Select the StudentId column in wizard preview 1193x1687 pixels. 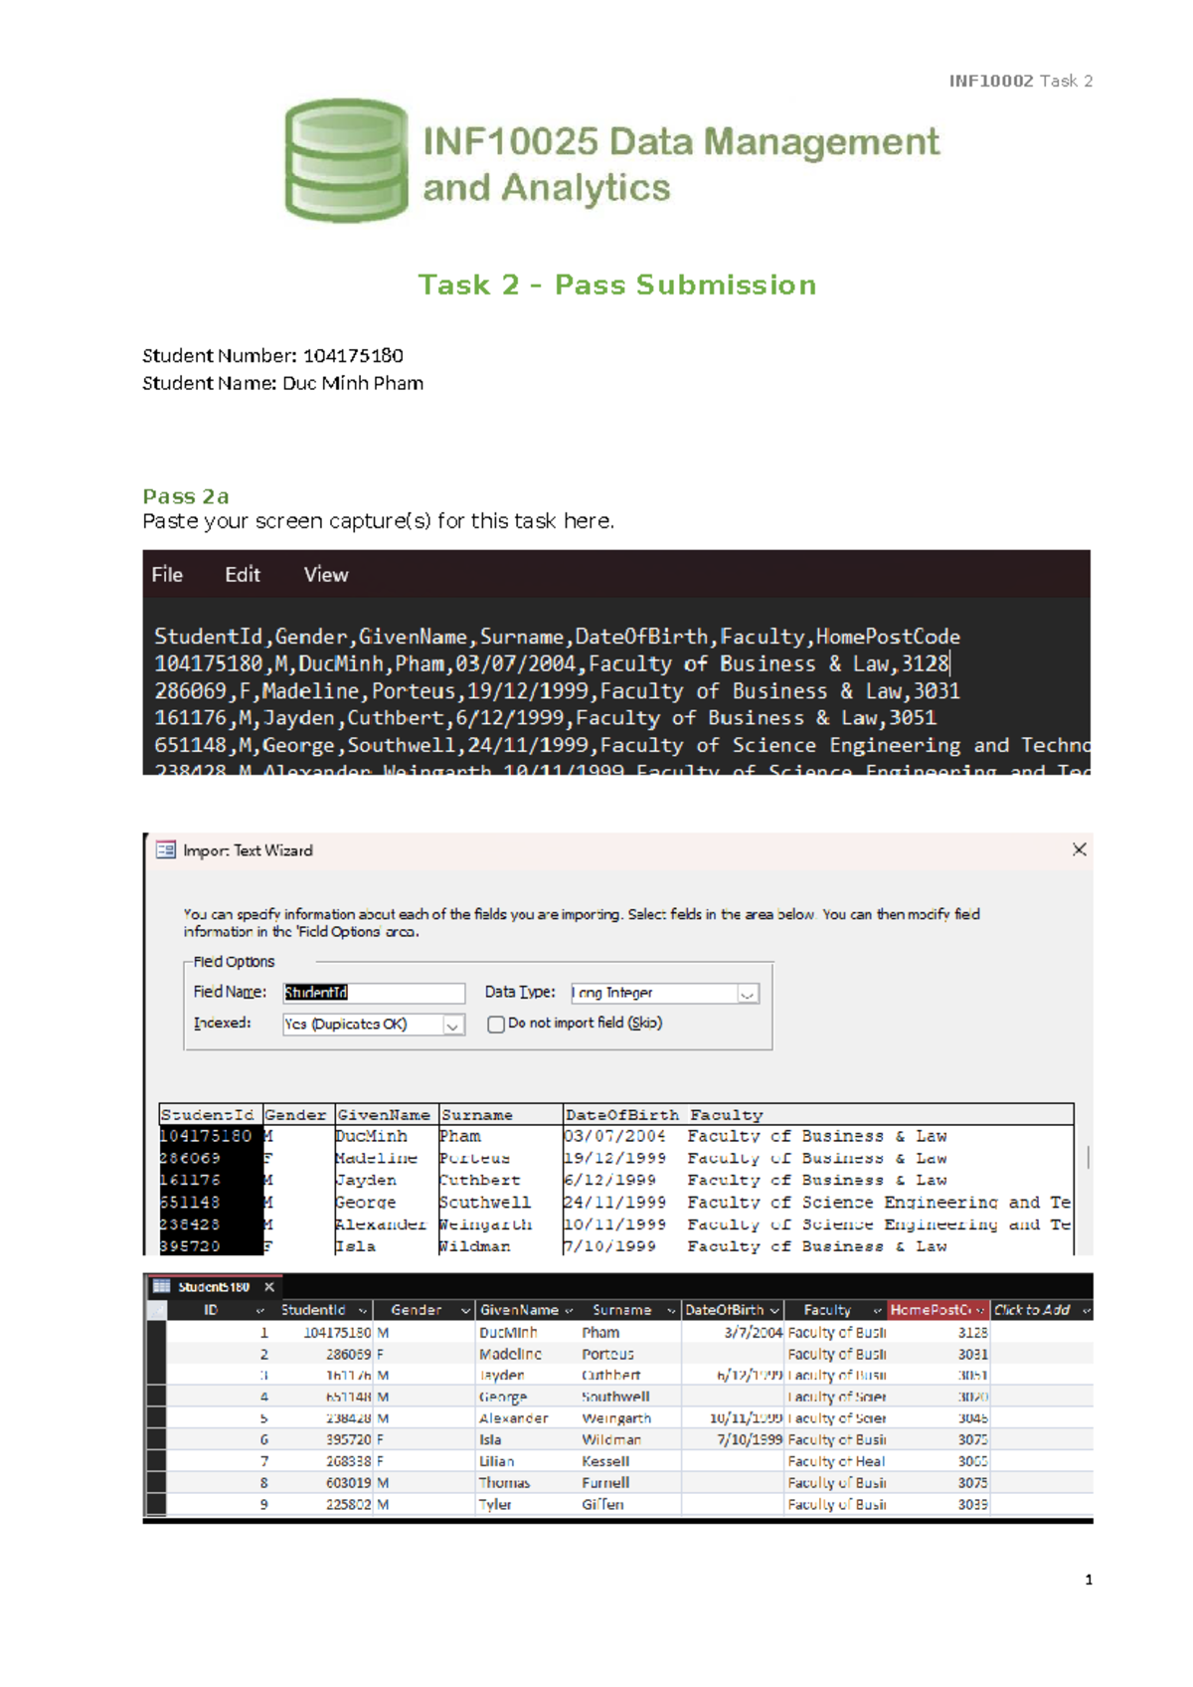point(209,1115)
